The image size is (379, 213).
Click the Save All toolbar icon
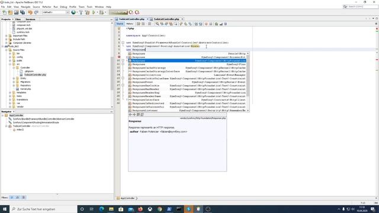pyautogui.click(x=23, y=12)
